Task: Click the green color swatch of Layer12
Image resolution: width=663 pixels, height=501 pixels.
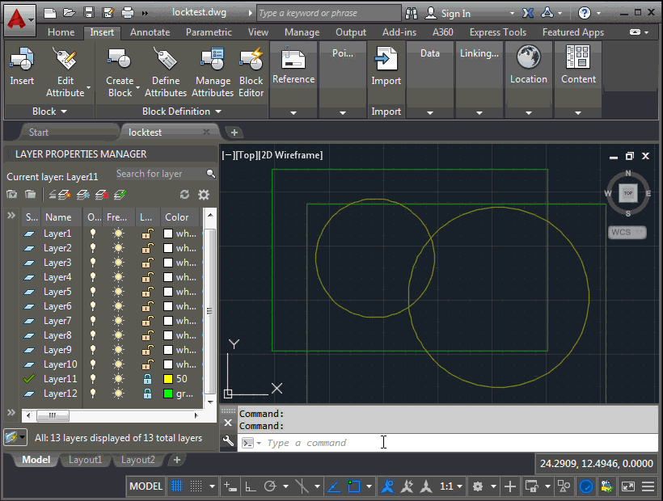Action: (x=168, y=394)
